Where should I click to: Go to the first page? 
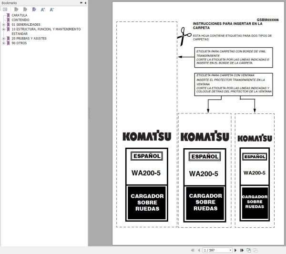coord(193,250)
